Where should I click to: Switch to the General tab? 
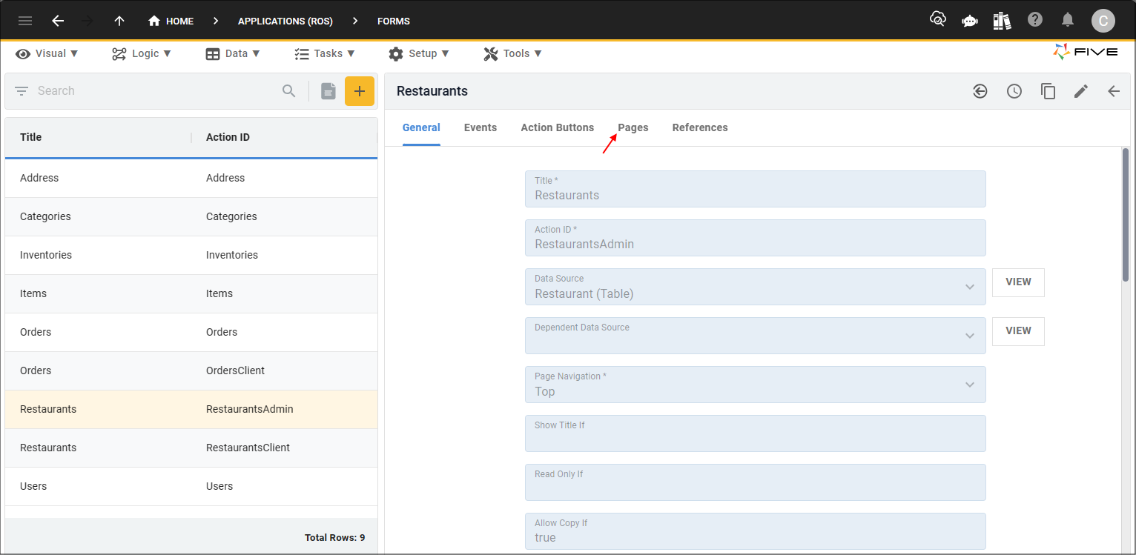[x=421, y=127]
